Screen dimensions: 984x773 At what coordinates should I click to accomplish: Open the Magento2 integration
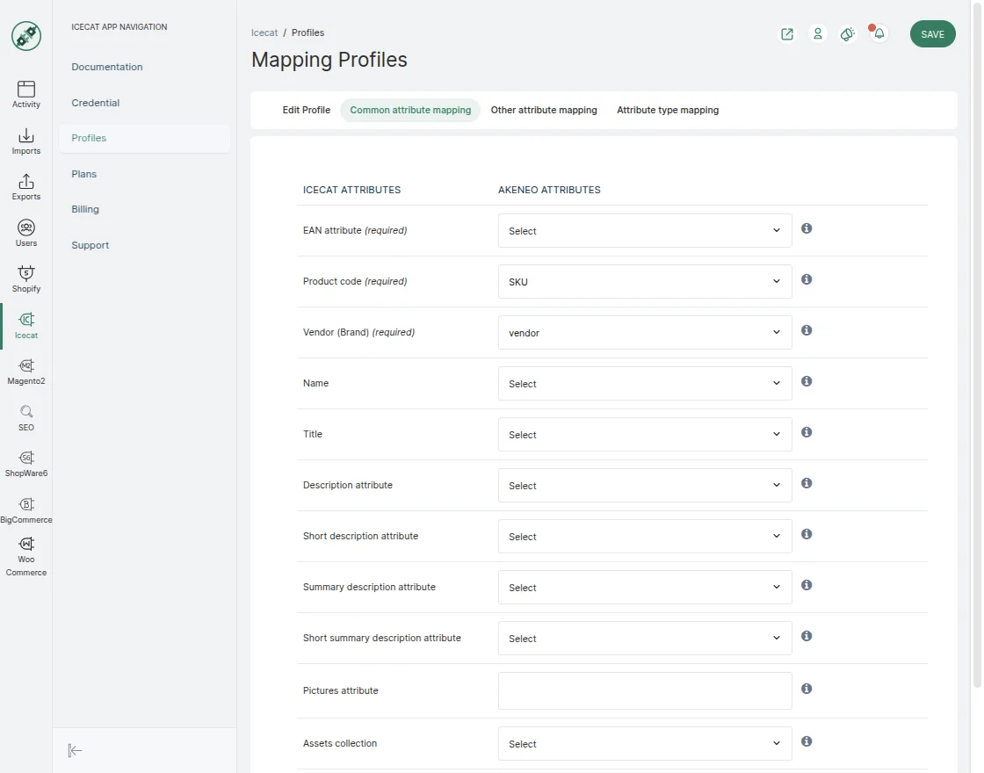click(25, 370)
